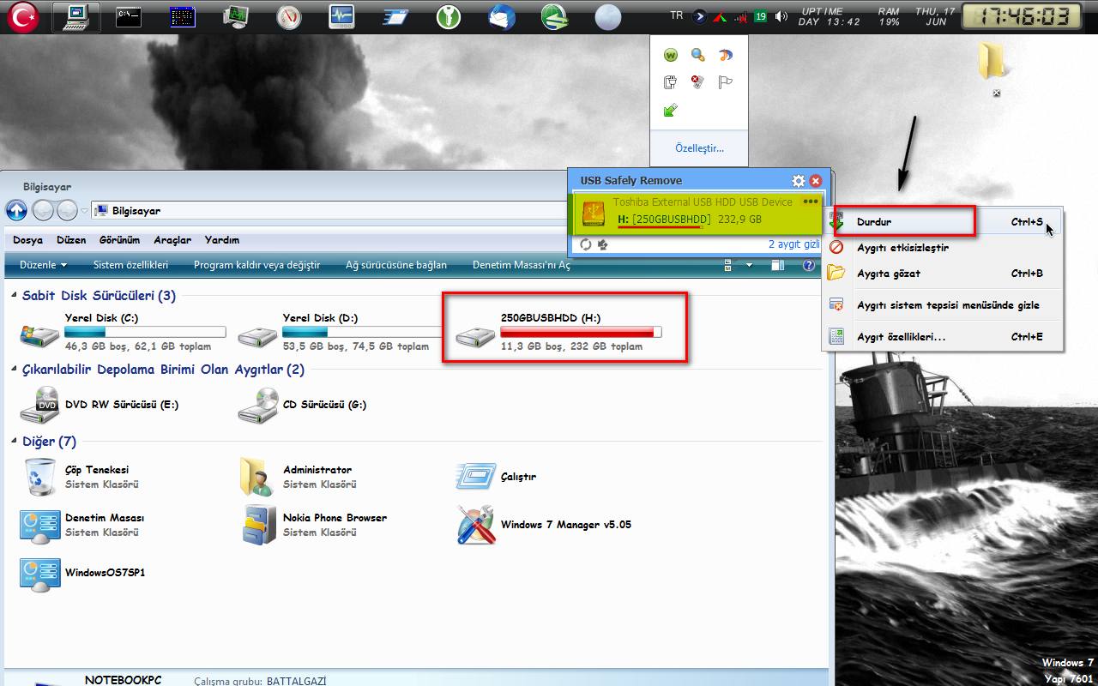The image size is (1098, 686).
Task: Click the Bilgisayar address bar field
Action: [x=330, y=210]
